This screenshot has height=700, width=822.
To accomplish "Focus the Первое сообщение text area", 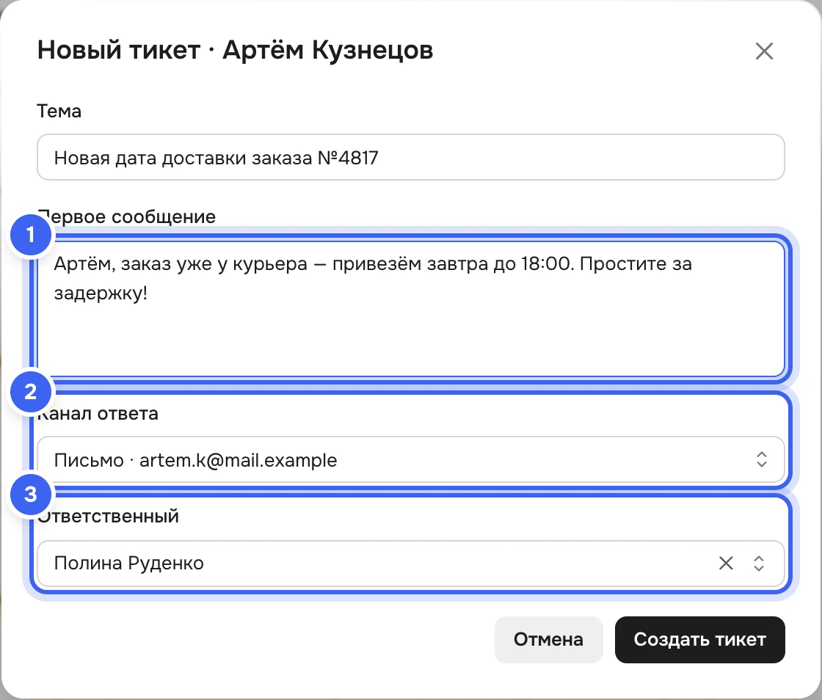I will [x=410, y=309].
